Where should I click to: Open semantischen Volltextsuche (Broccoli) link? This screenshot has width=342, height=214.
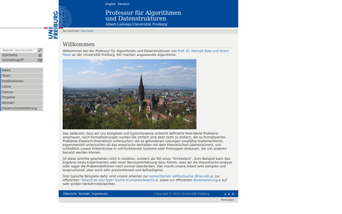179,176
